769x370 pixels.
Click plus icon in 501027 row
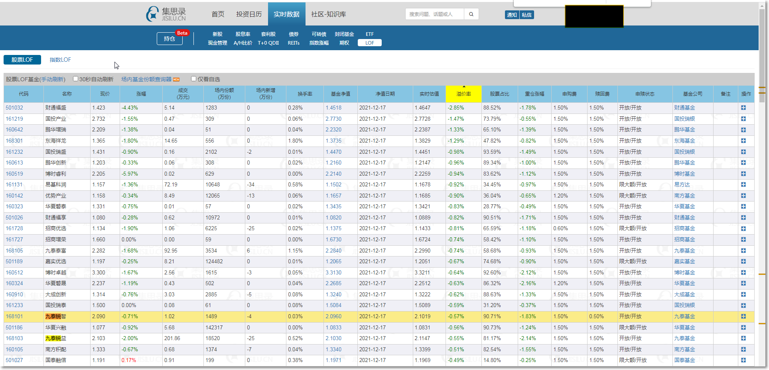click(743, 360)
